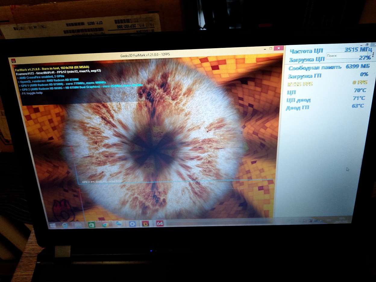Click the FurMark window title text
Image resolution: width=376 pixels, height=282 pixels.
point(145,55)
